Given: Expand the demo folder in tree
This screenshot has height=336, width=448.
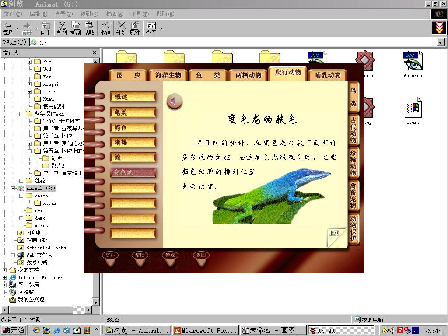Looking at the screenshot, I should tap(21, 218).
